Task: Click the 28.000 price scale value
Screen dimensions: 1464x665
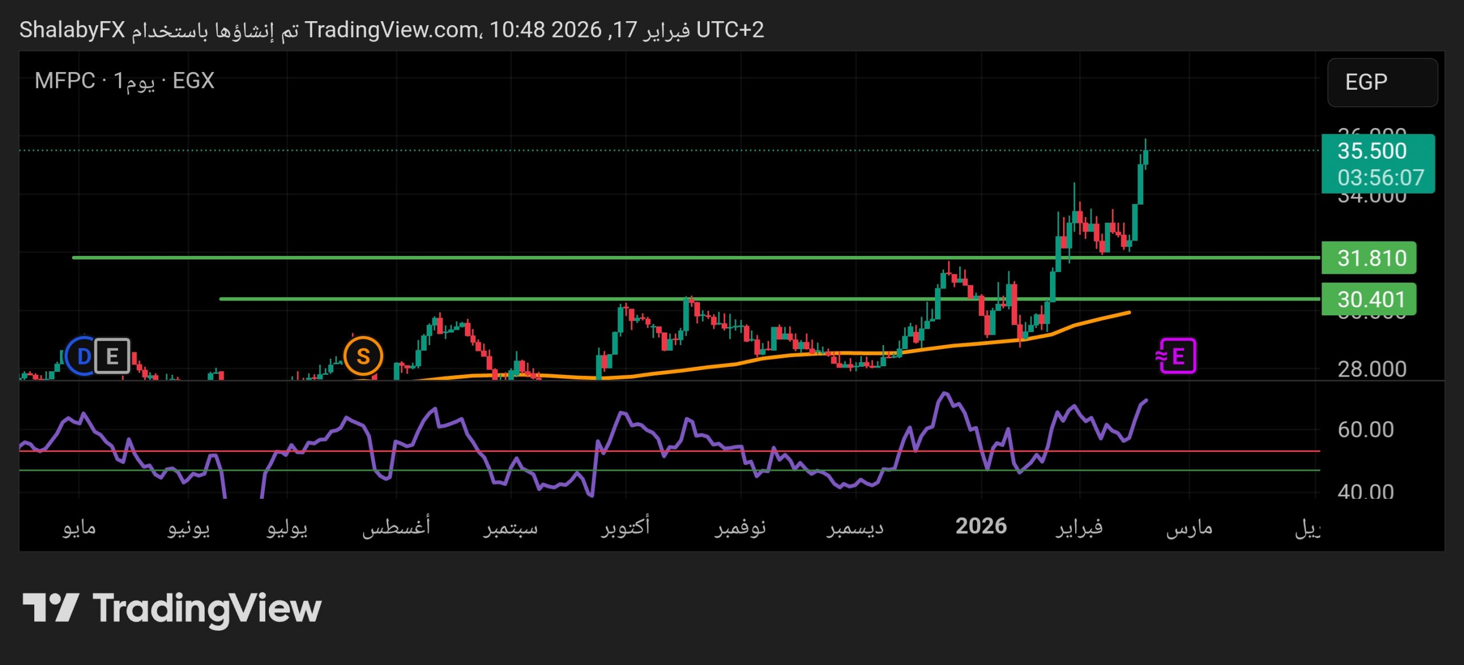Action: click(1371, 370)
